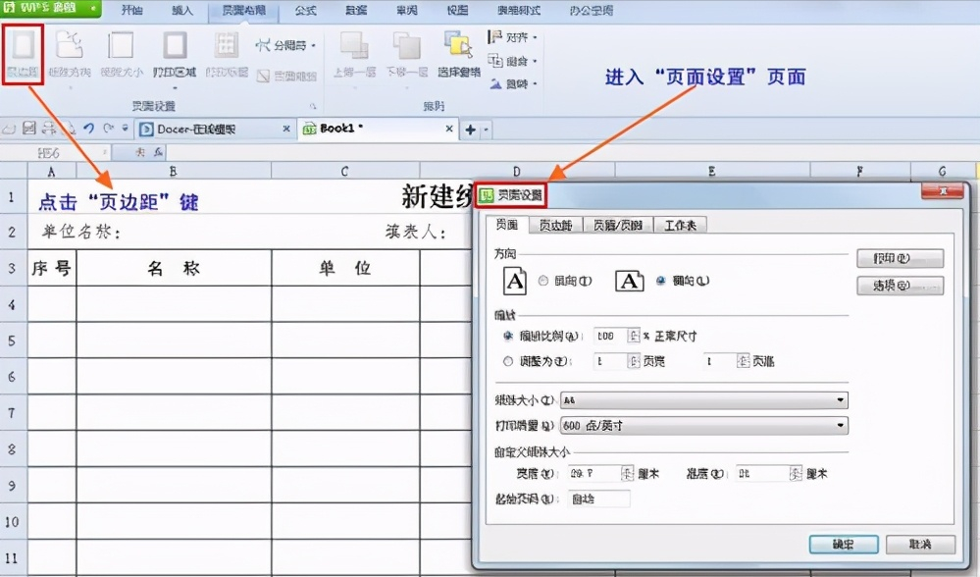Open the Paper Size A4 dropdown
Viewport: 980px width, 577px height.
703,400
